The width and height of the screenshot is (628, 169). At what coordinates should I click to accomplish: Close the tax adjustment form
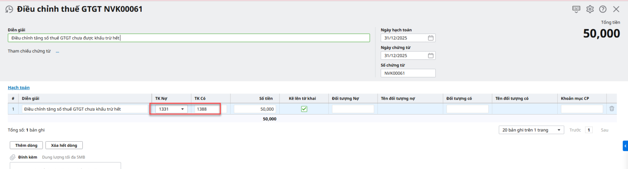click(x=616, y=9)
